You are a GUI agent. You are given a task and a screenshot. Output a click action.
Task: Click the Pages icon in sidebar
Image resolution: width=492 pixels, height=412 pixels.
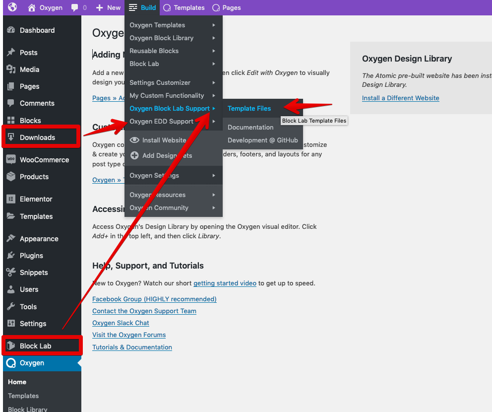pyautogui.click(x=11, y=86)
